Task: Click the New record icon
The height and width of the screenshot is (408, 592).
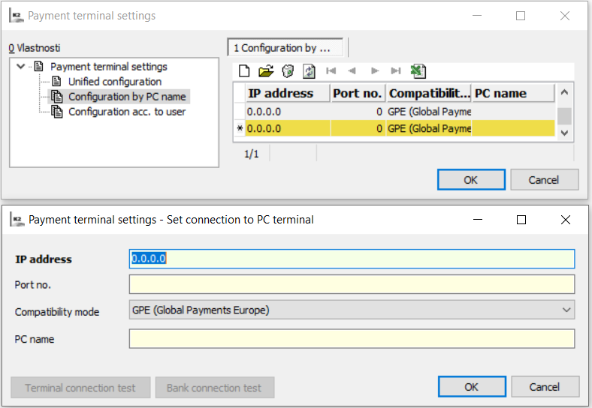Action: [244, 71]
